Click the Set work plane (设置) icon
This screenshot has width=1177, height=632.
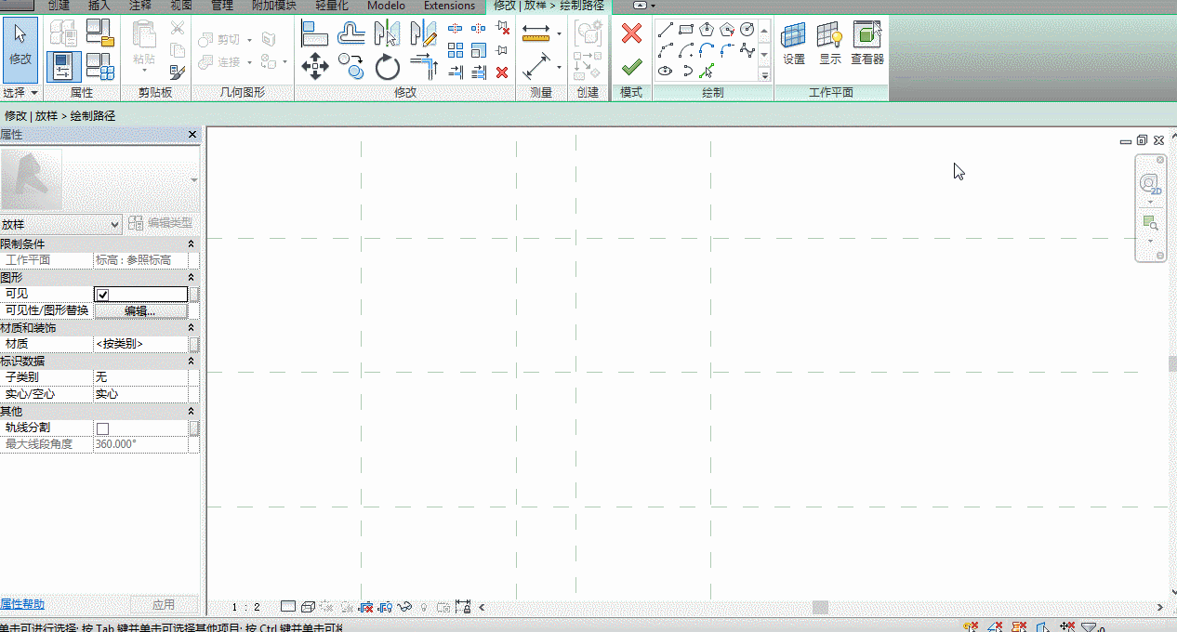coord(793,43)
